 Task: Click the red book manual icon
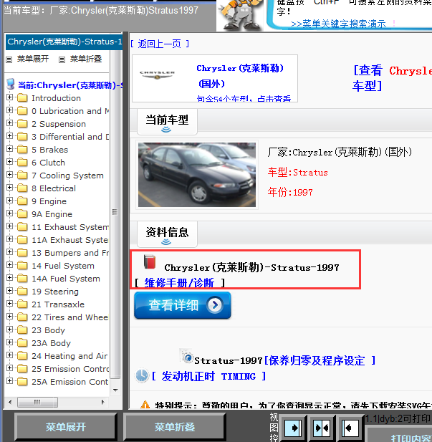click(x=150, y=262)
